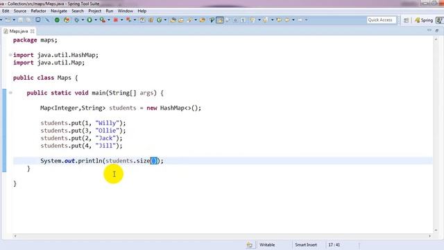Click the Previous Annotation yellow arrow icon
The image size is (444, 250).
(x=265, y=20)
